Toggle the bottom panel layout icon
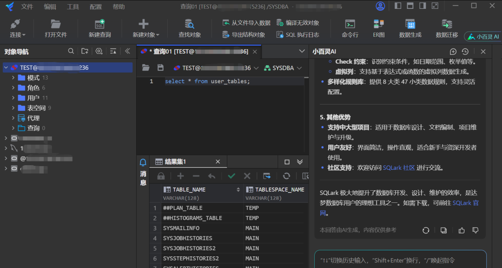 (410, 6)
